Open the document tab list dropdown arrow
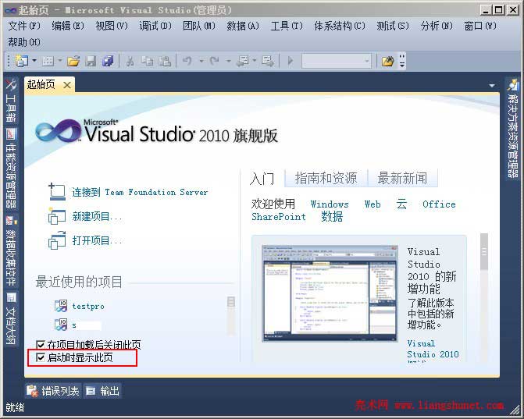 pos(492,86)
